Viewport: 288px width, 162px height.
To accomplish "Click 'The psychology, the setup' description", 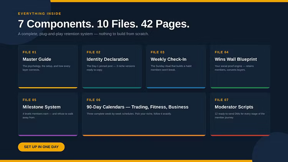I will 46,68.
